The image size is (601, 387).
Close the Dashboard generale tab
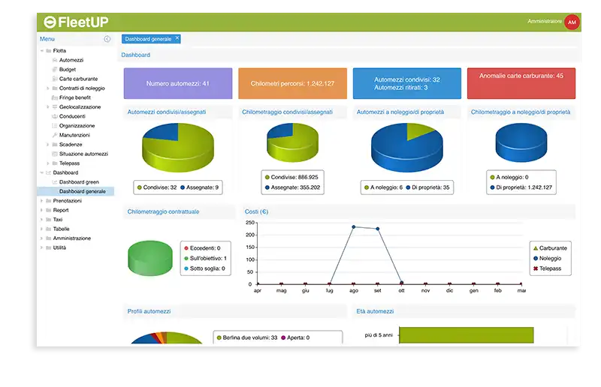coord(177,37)
